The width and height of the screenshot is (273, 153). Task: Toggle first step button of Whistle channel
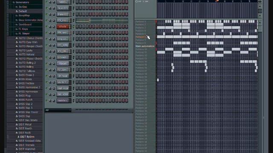tap(77, 26)
